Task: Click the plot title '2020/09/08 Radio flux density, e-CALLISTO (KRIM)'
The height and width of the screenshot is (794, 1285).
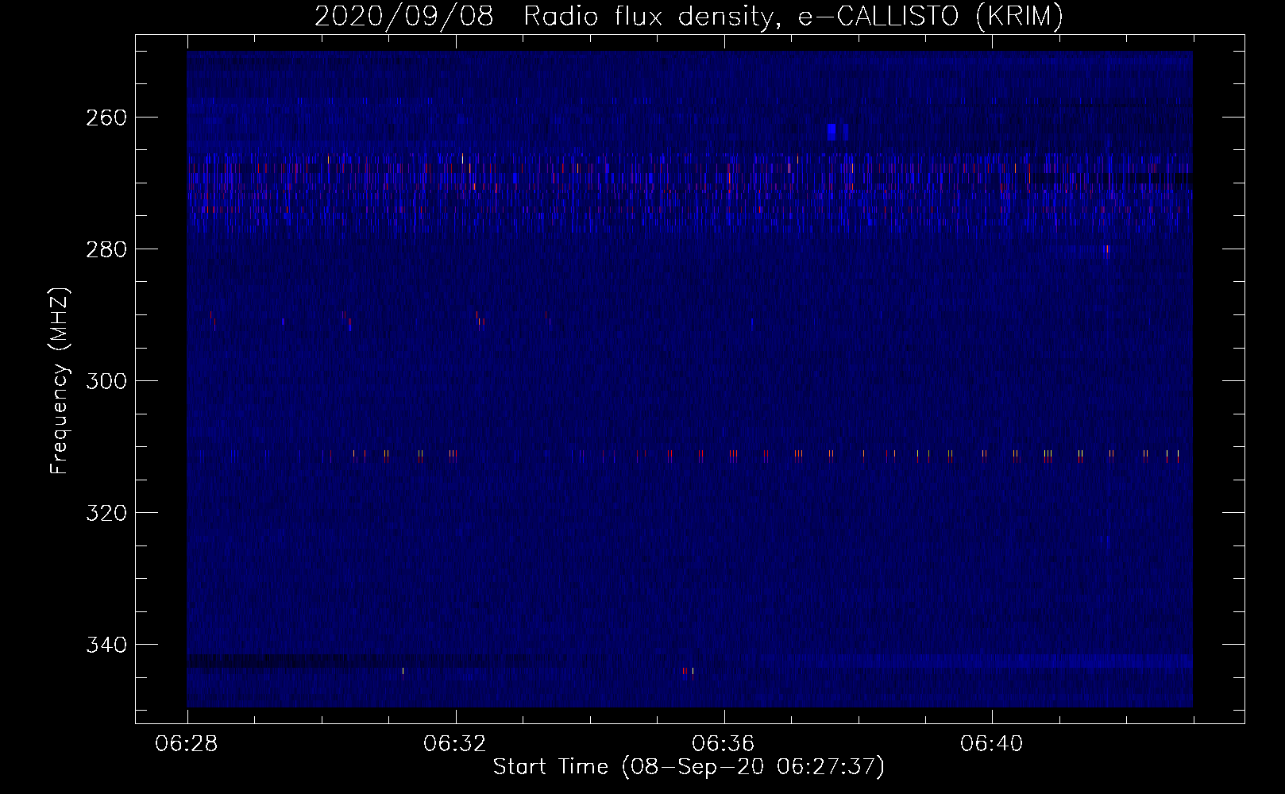Action: 689,16
